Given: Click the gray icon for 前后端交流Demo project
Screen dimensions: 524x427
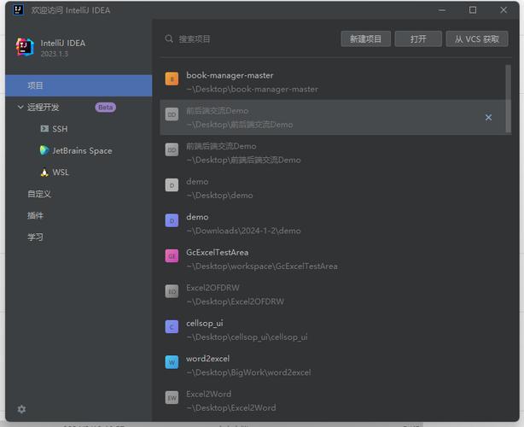Looking at the screenshot, I should (172, 114).
